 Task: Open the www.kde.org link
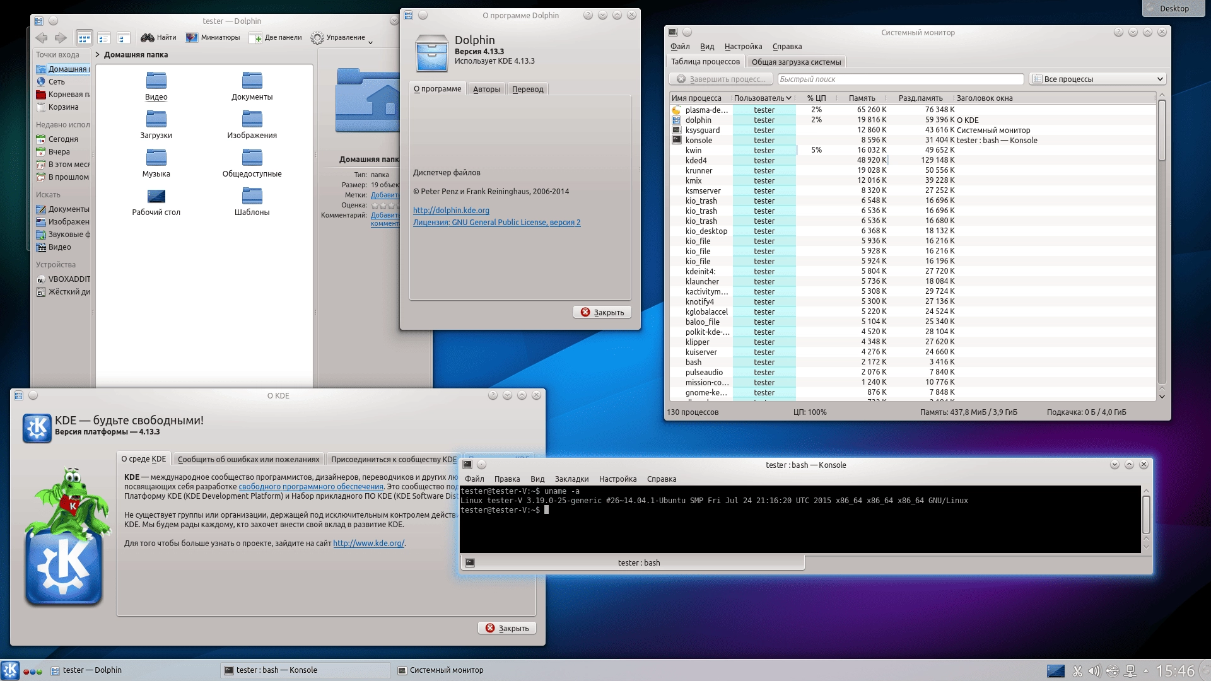368,544
